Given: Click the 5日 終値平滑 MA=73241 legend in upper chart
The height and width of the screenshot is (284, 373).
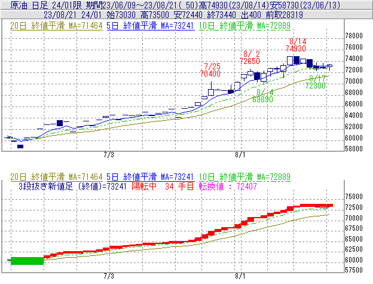Looking at the screenshot, I should (x=151, y=26).
